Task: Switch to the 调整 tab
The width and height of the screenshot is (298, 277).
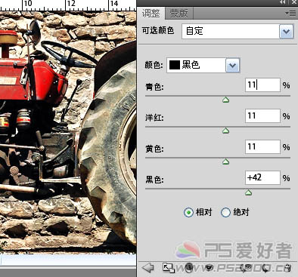Action: click(x=151, y=13)
